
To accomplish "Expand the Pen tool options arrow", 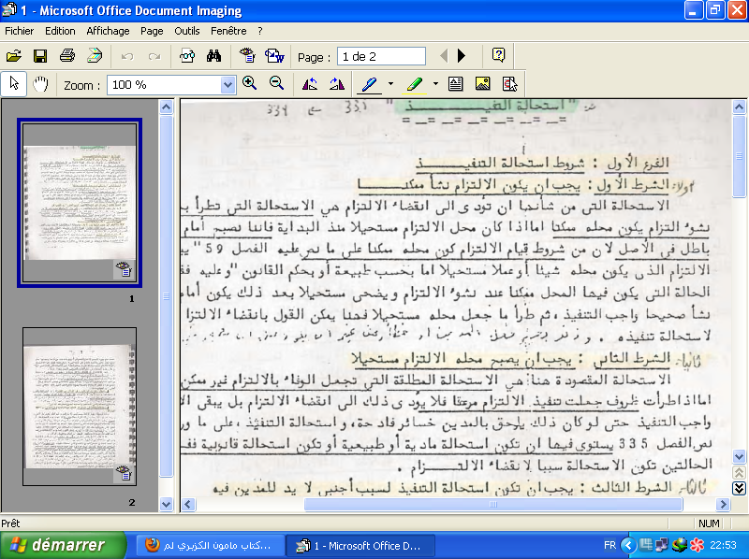I will (x=390, y=84).
